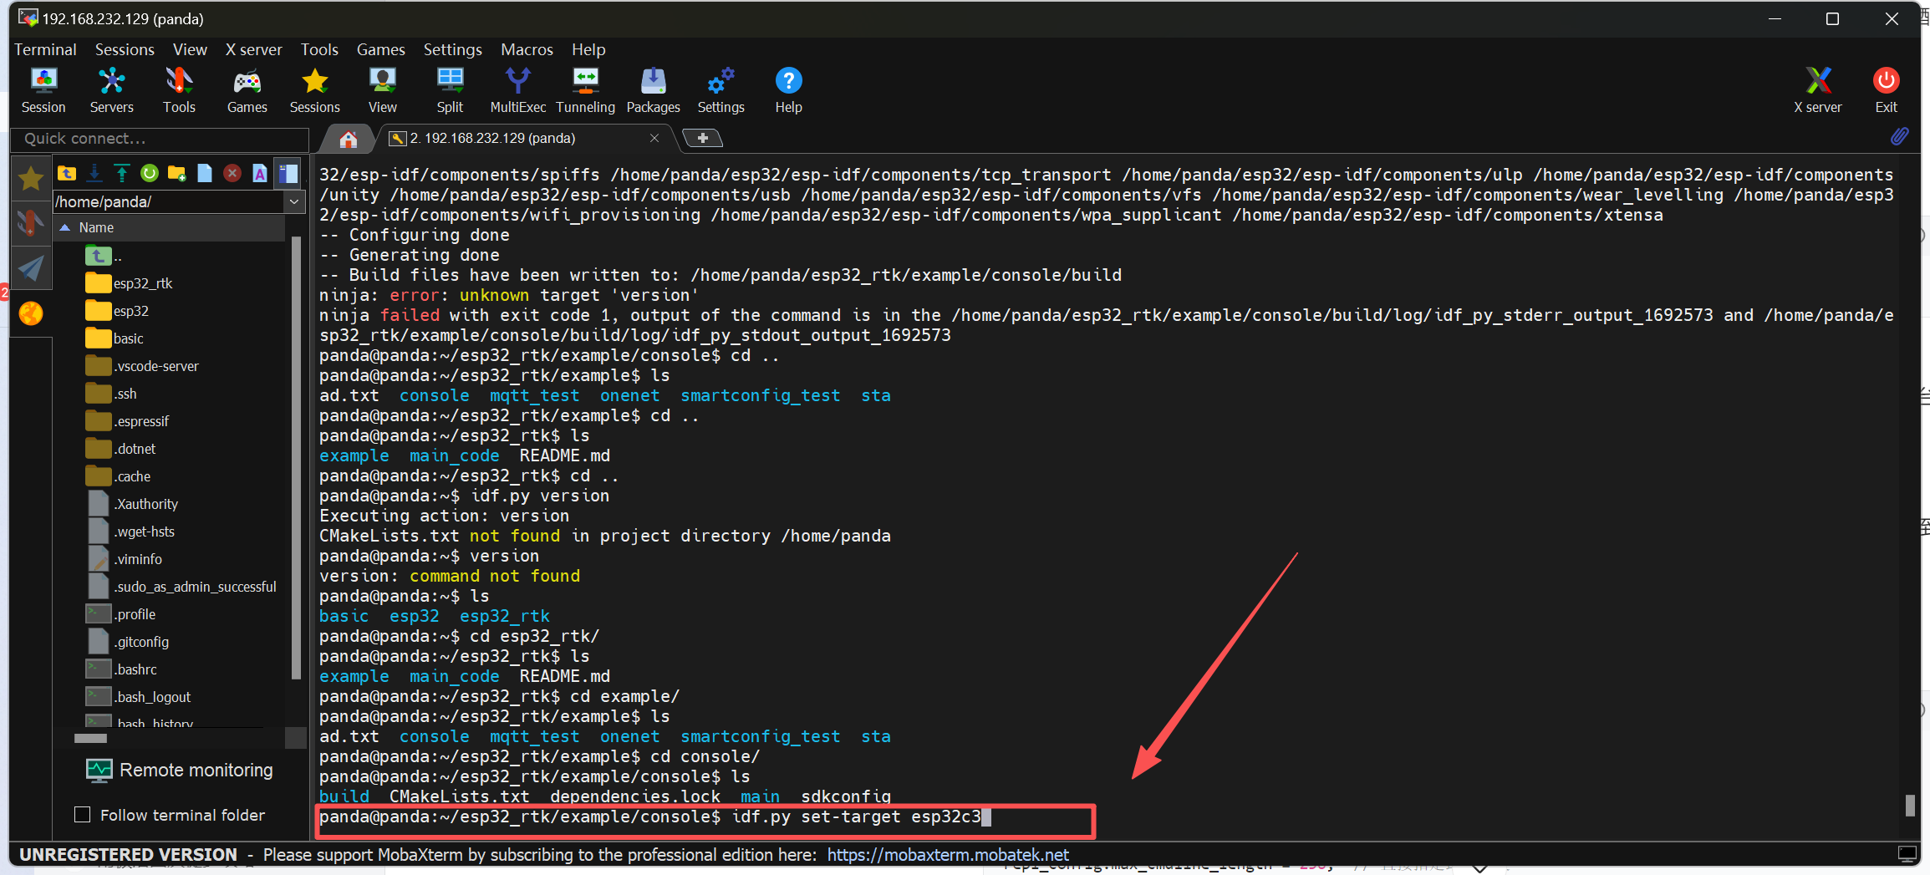This screenshot has width=1930, height=875.
Task: Open the Terminal menu
Action: click(x=45, y=49)
